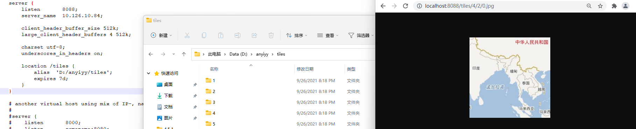Image resolution: width=636 pixels, height=129 pixels.
Task: Click Data (D:) in the address breadcrumb
Action: 238,54
